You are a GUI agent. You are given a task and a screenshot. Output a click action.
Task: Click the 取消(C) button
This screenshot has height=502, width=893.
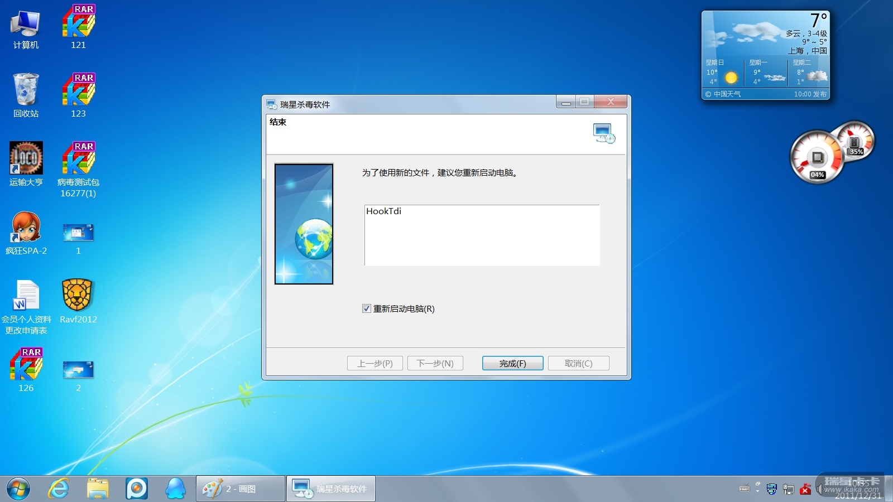coord(578,363)
